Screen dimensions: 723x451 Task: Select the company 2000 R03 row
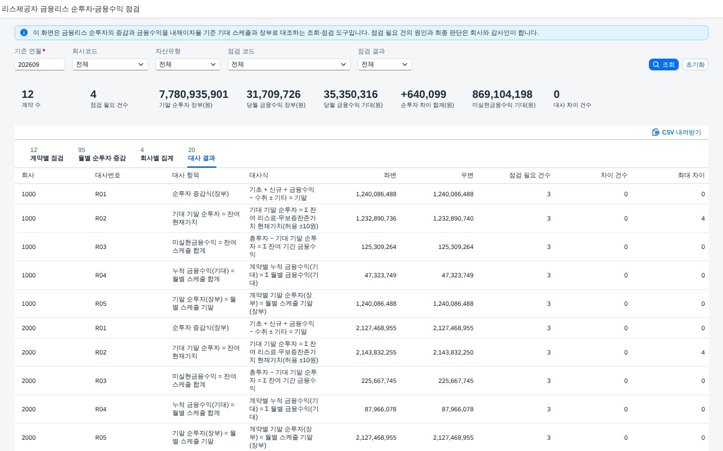(361, 381)
